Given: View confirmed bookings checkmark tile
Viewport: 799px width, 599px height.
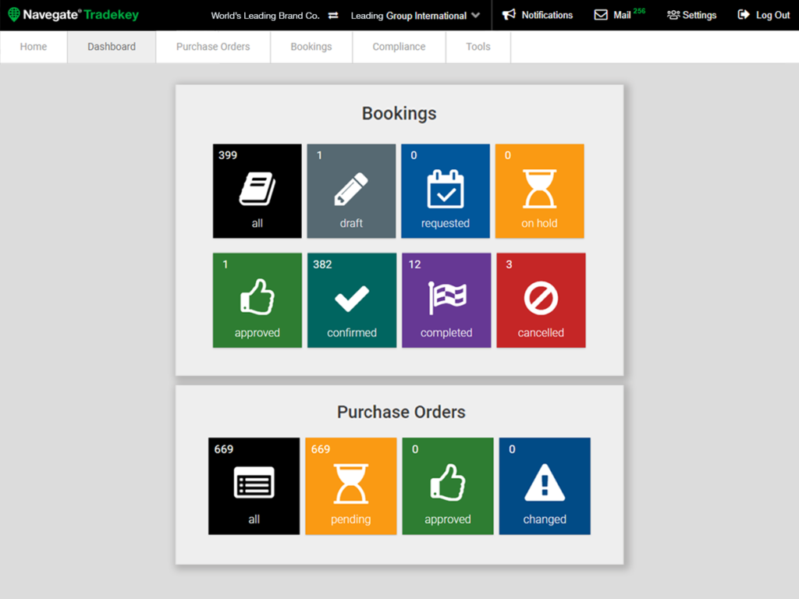Looking at the screenshot, I should point(351,300).
